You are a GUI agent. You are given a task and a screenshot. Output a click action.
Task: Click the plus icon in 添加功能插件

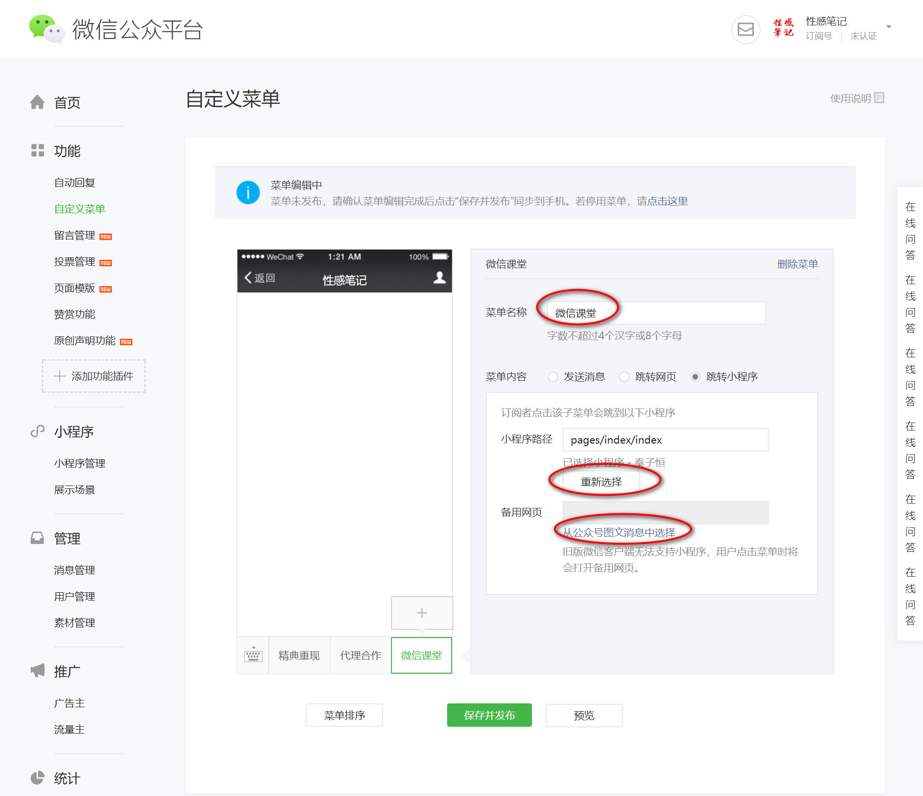[x=59, y=376]
